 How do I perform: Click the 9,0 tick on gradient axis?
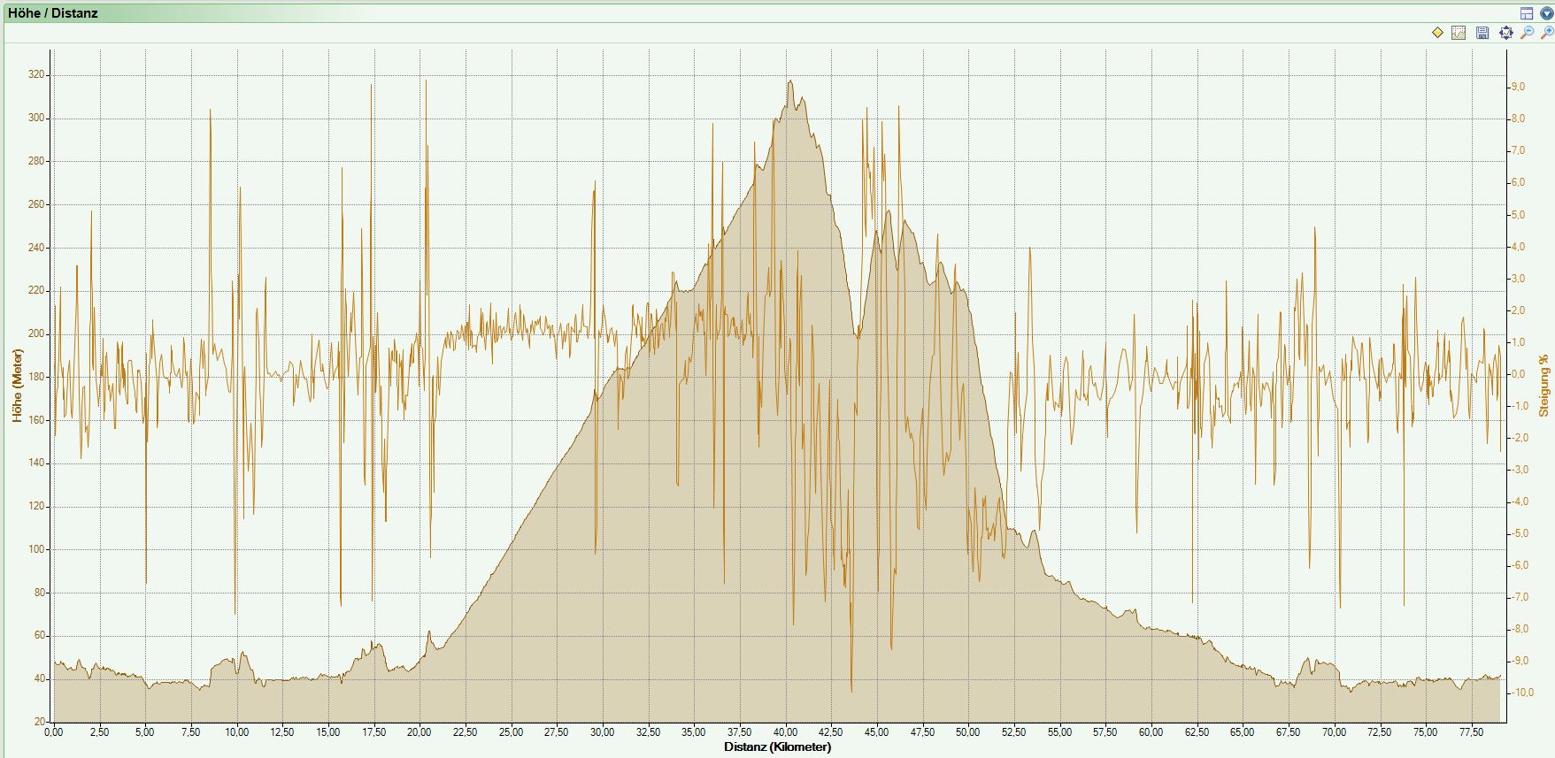(x=1517, y=87)
